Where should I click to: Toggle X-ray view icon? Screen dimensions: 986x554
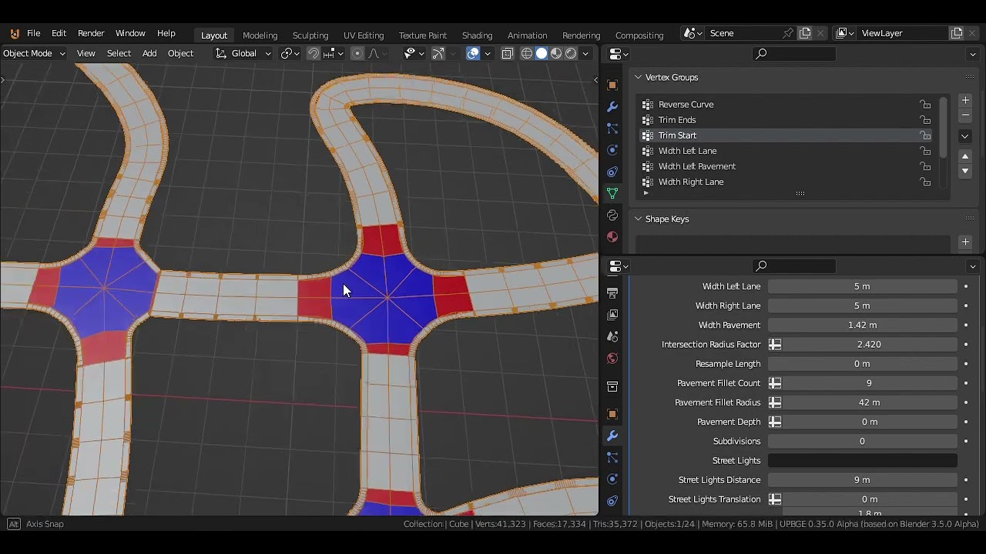pyautogui.click(x=508, y=53)
